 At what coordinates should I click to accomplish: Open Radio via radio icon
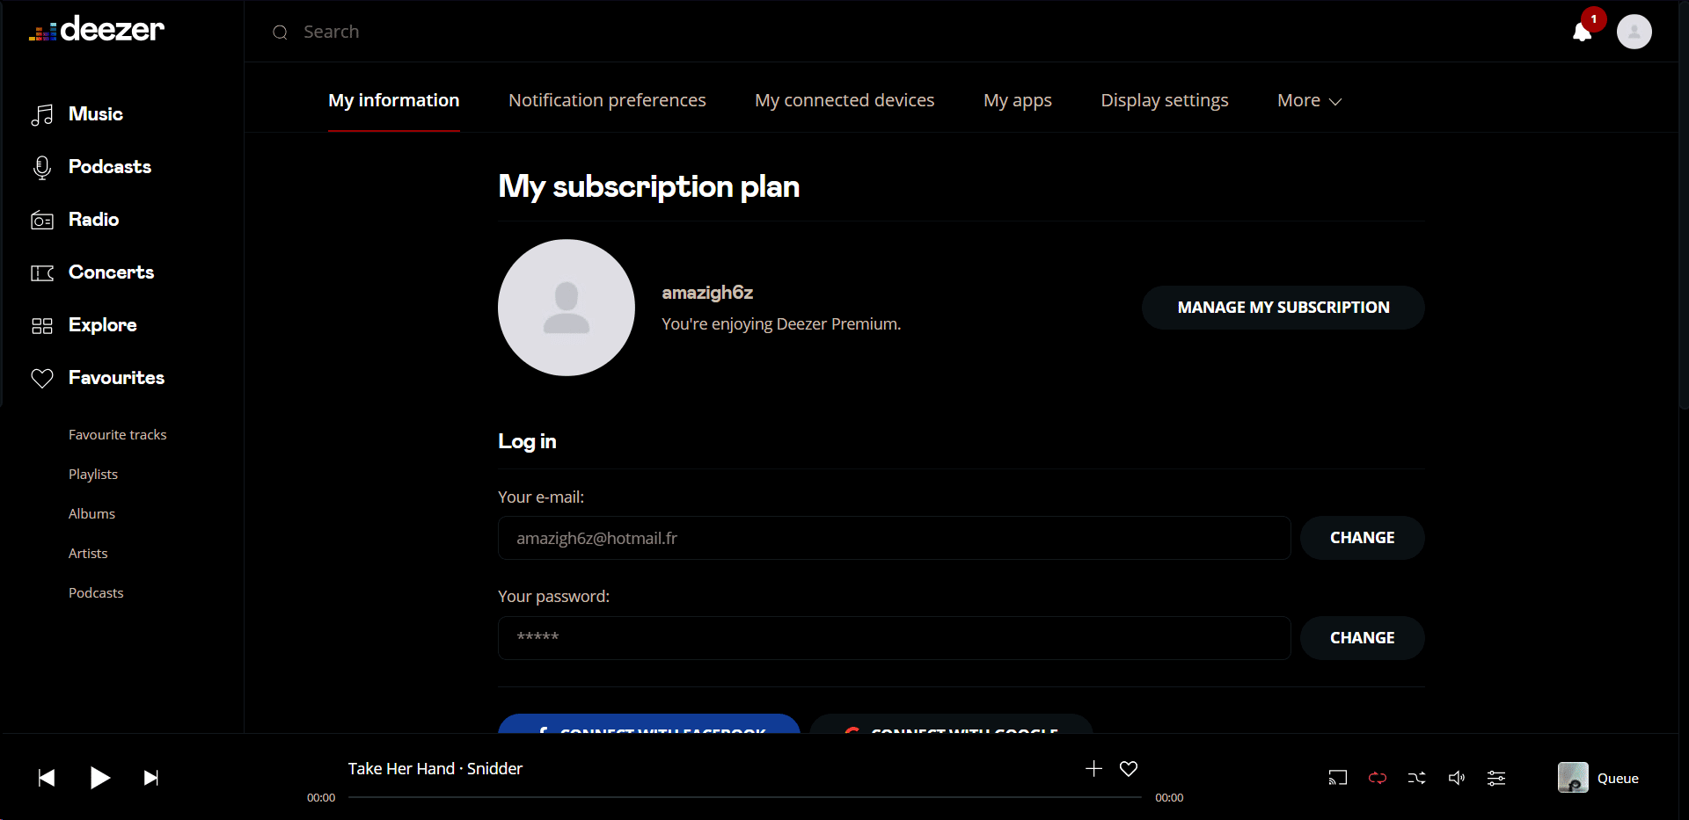point(42,220)
